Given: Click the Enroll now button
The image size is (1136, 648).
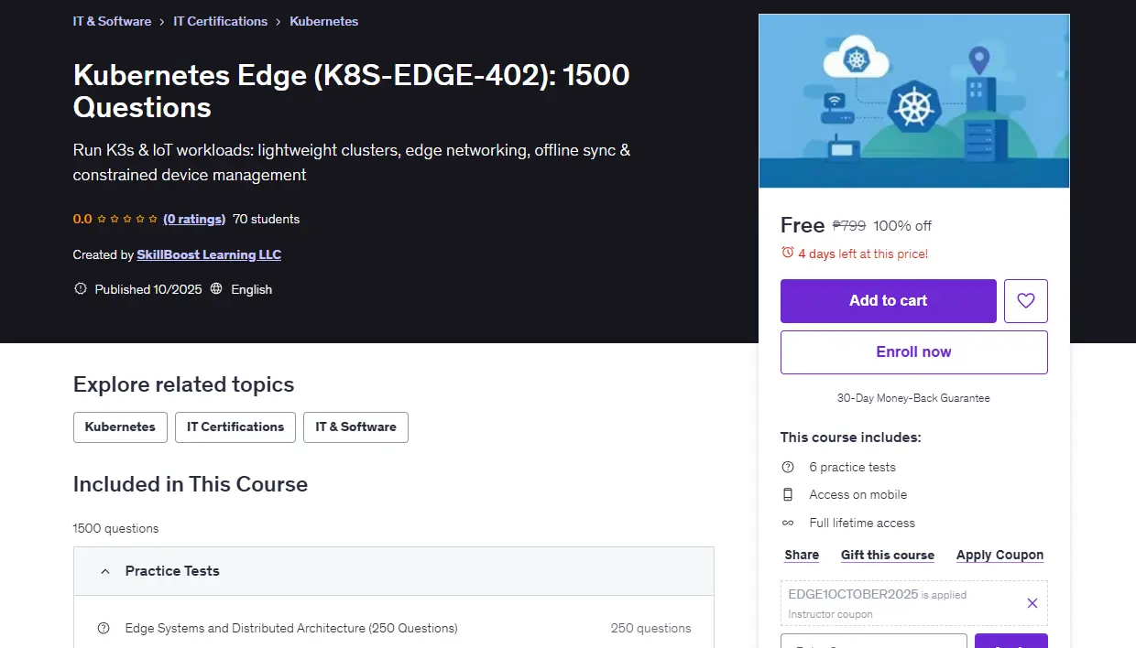Looking at the screenshot, I should point(914,352).
